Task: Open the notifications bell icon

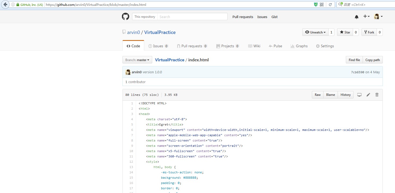Action: pos(356,17)
